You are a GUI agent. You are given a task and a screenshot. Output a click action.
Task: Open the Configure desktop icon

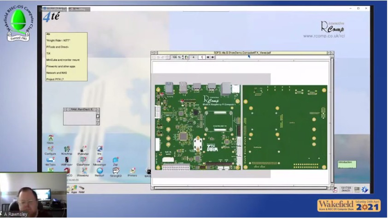coord(50,150)
